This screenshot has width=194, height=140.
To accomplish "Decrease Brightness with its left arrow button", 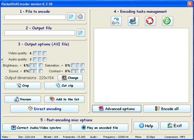I will pos(31,65).
